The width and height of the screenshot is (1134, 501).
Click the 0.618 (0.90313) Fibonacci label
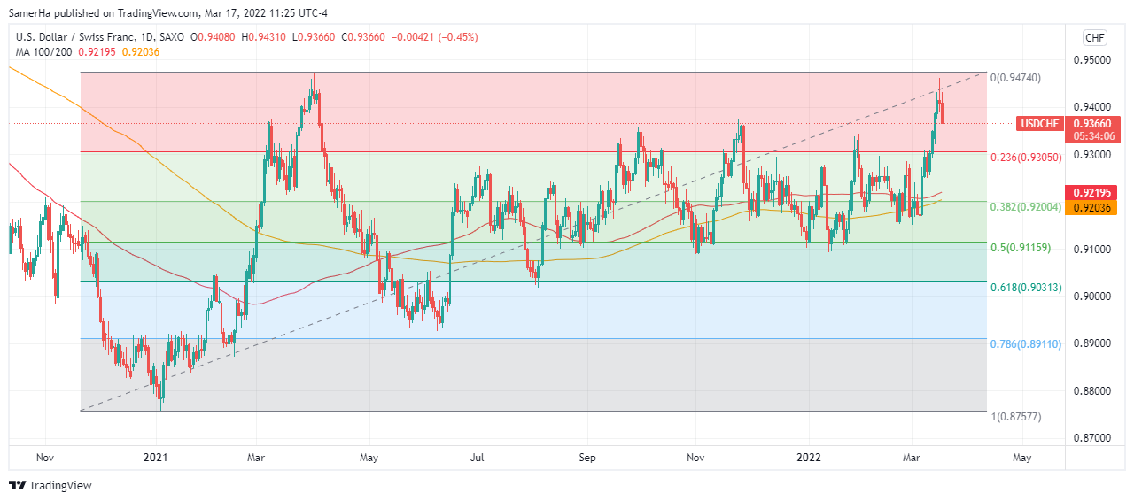(x=1024, y=287)
